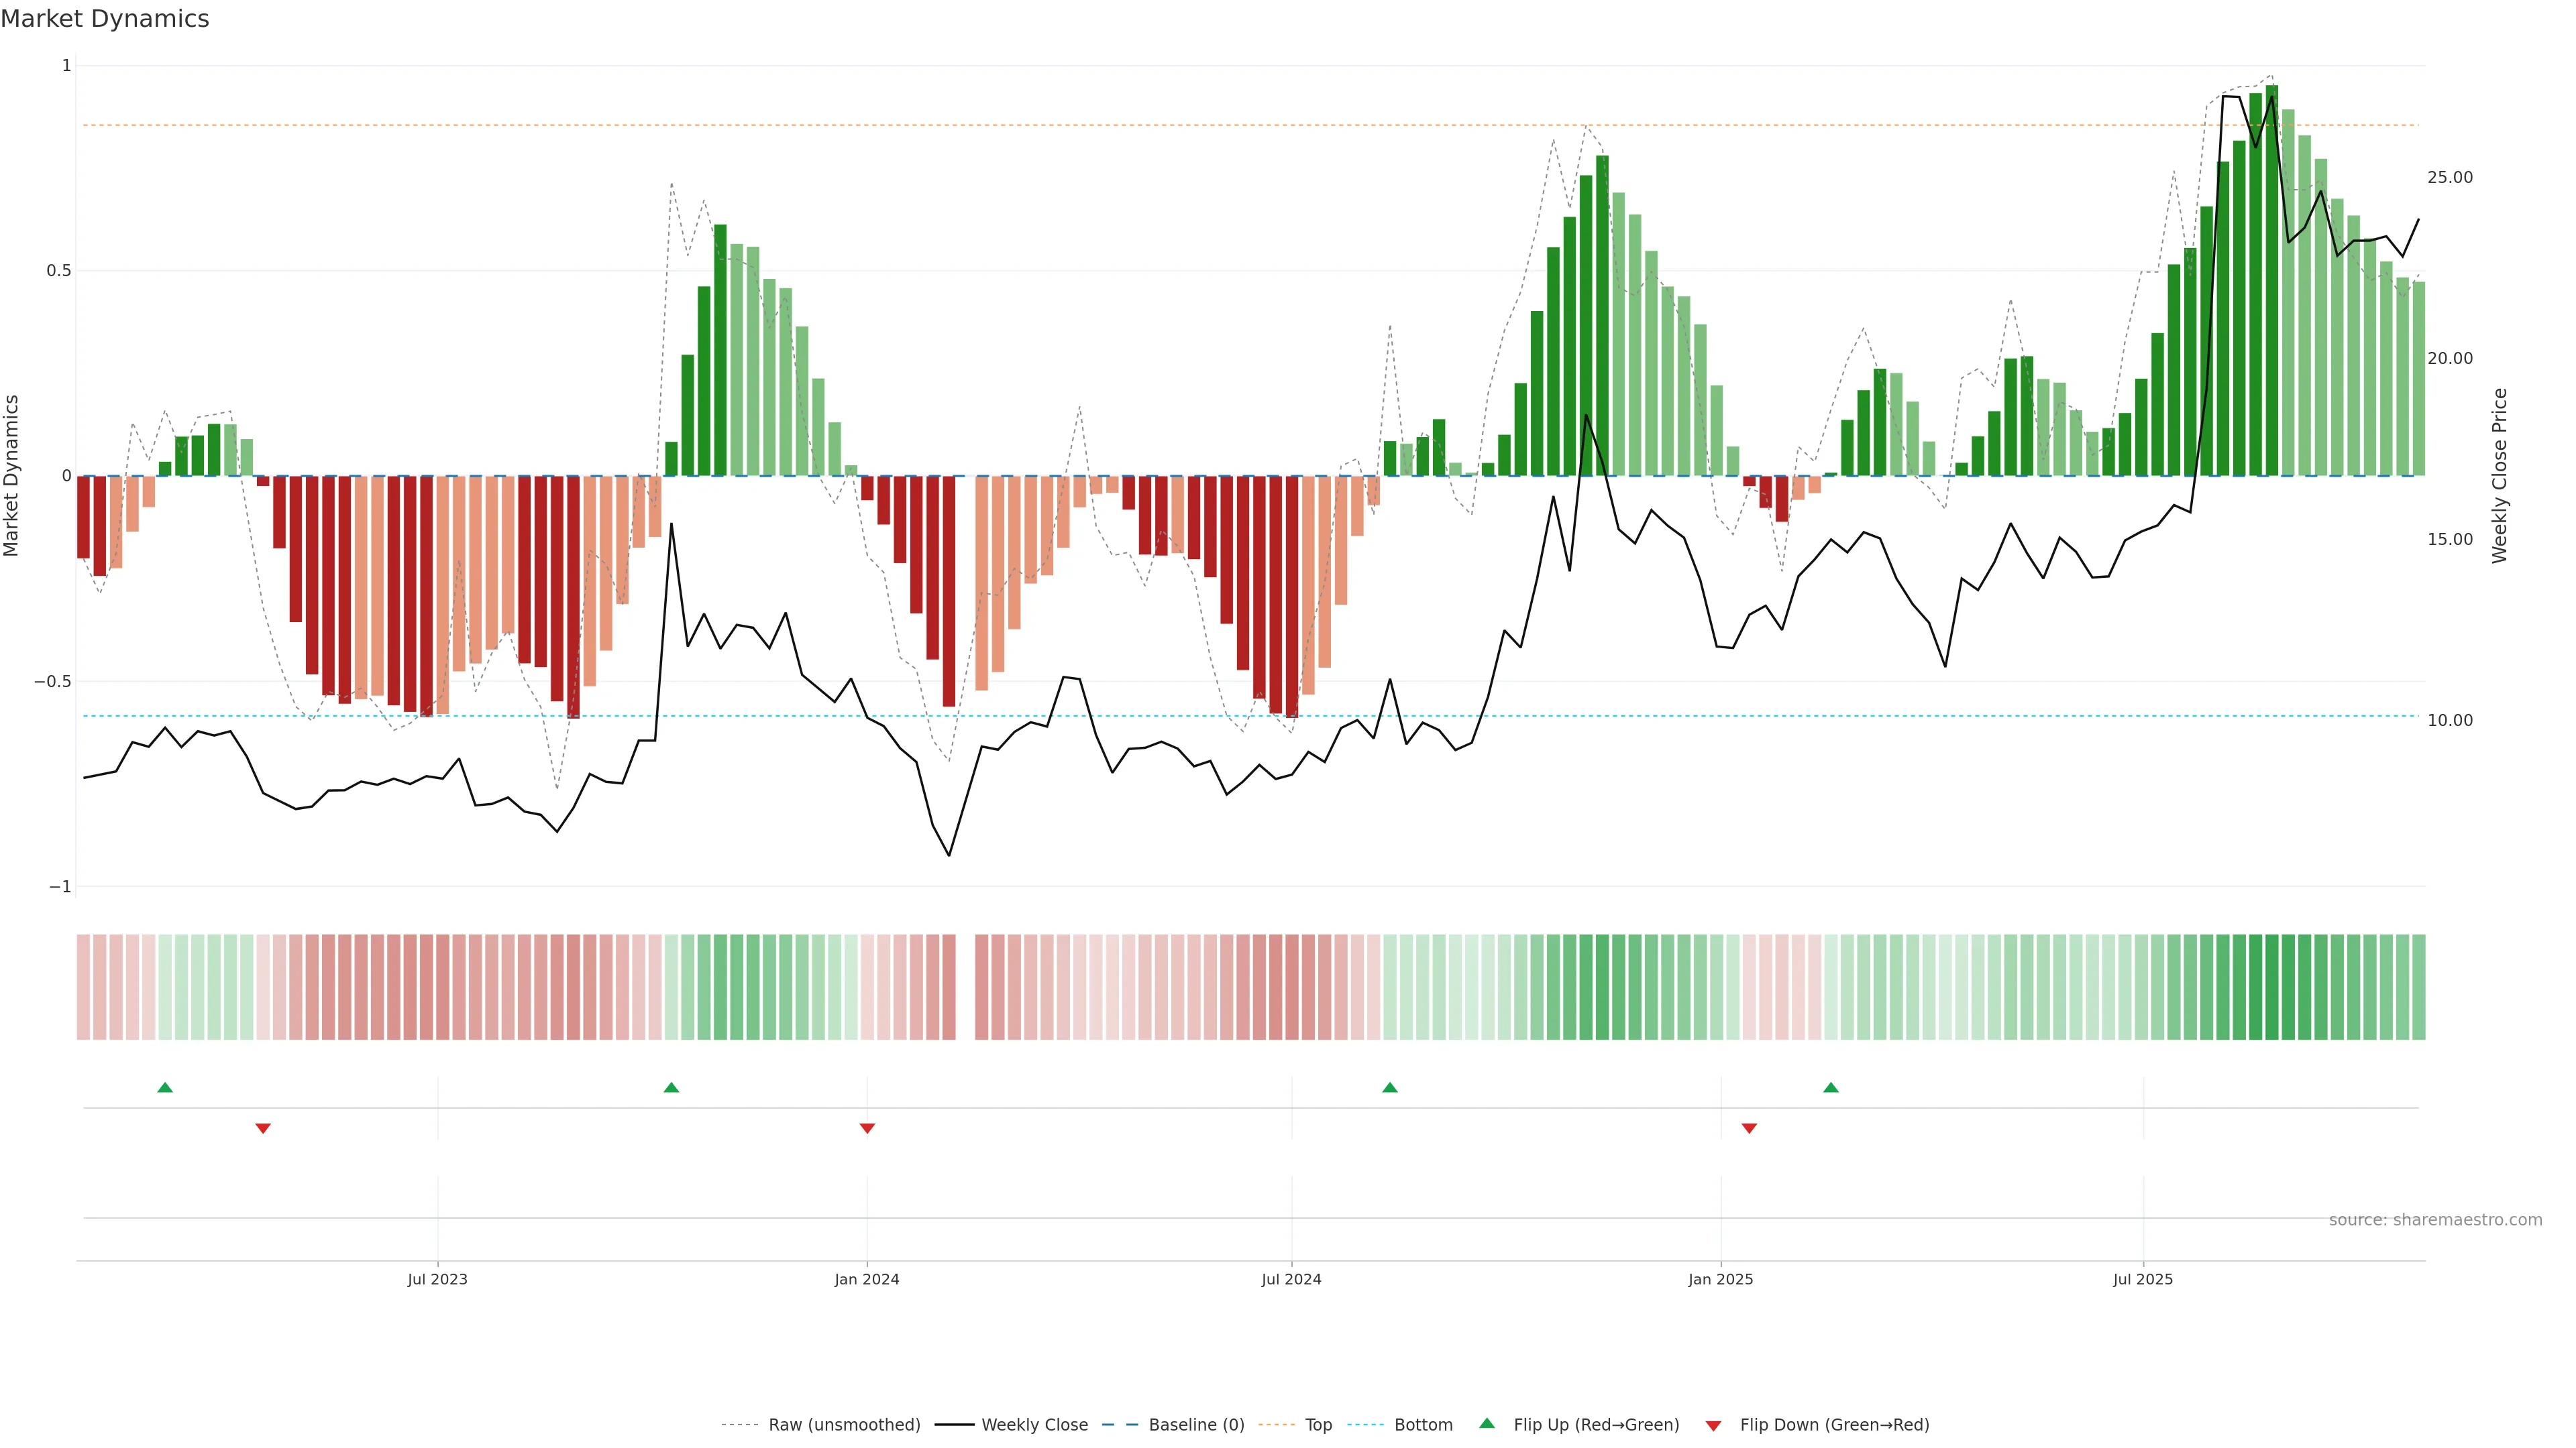Toggle the Top threshold legend entry
The height and width of the screenshot is (1448, 2576).
pyautogui.click(x=1317, y=1424)
